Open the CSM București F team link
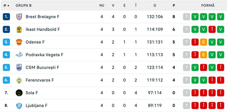227x112 pixels. (42, 67)
